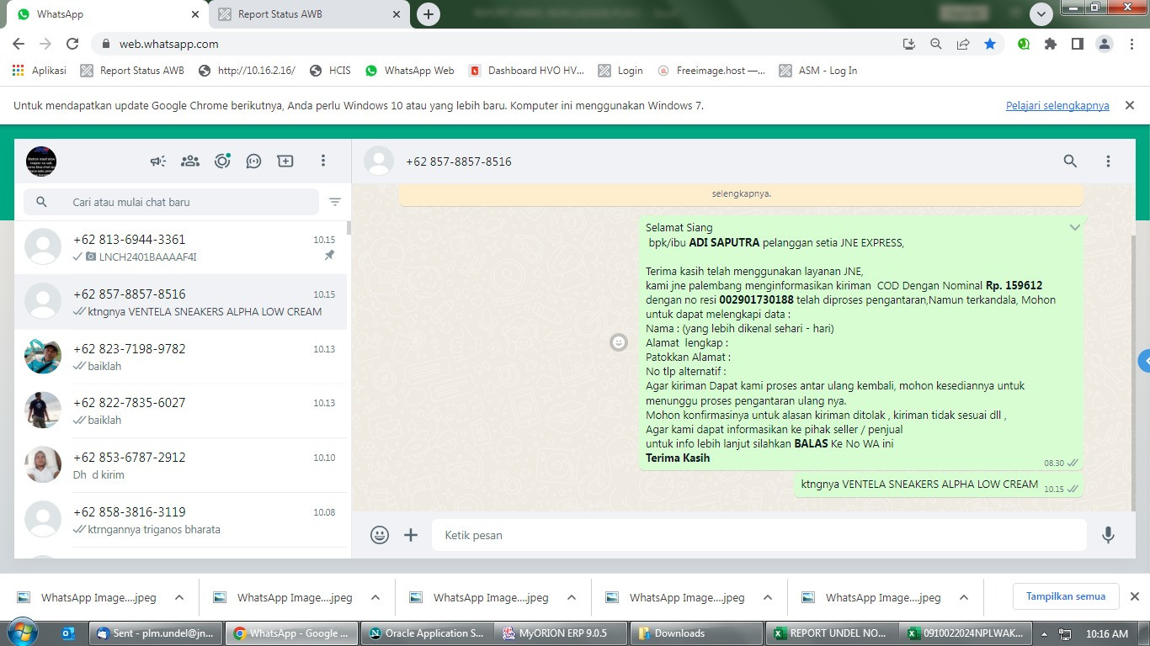Click the zoom magnifier icon in address bar
This screenshot has height=646, width=1150.
pos(936,44)
